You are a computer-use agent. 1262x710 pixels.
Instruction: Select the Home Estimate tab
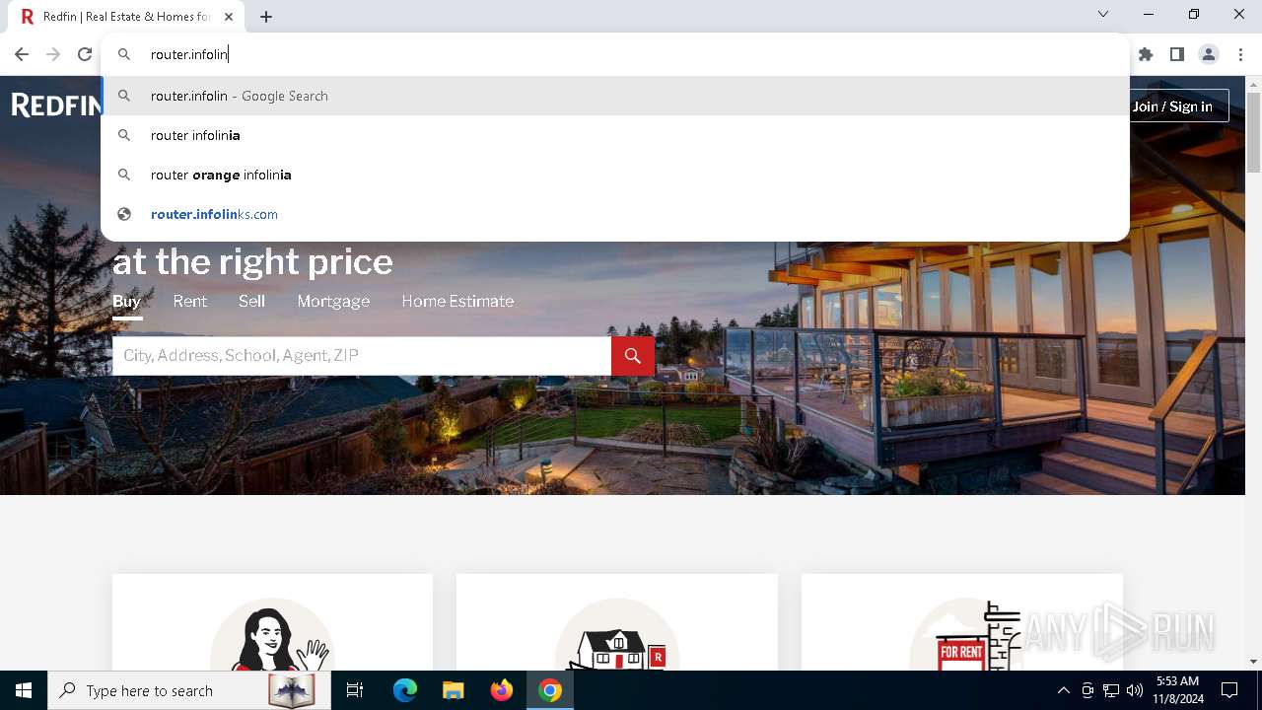coord(457,301)
